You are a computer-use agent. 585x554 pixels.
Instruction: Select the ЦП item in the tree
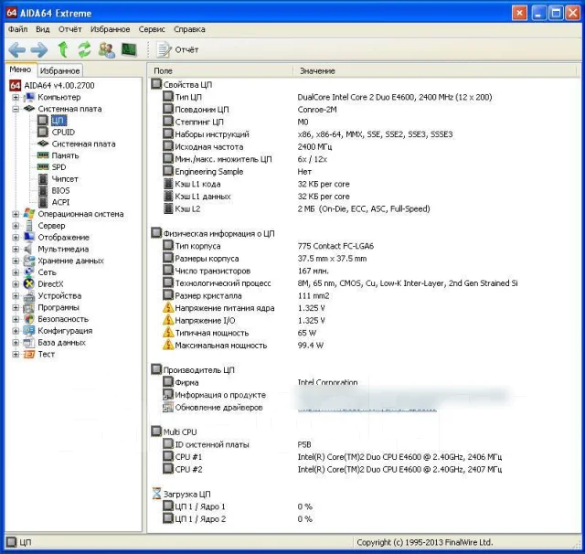tap(58, 121)
